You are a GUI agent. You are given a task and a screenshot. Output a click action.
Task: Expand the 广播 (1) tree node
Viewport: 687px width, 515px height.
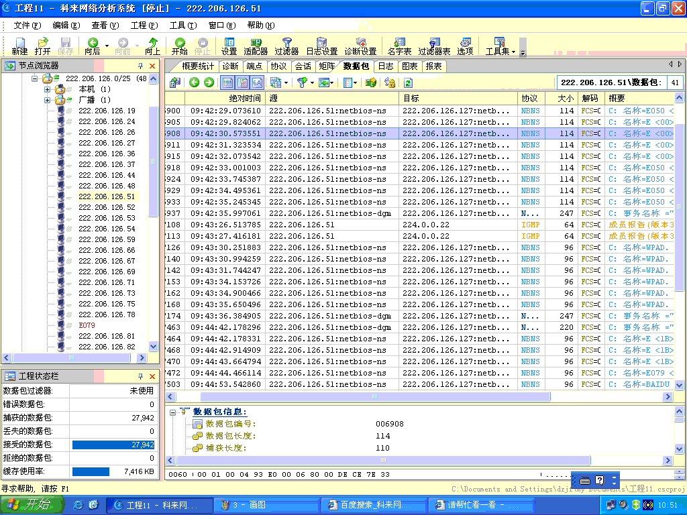coord(48,100)
